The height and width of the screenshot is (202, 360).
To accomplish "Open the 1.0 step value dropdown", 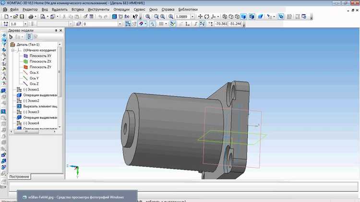I will [25, 24].
